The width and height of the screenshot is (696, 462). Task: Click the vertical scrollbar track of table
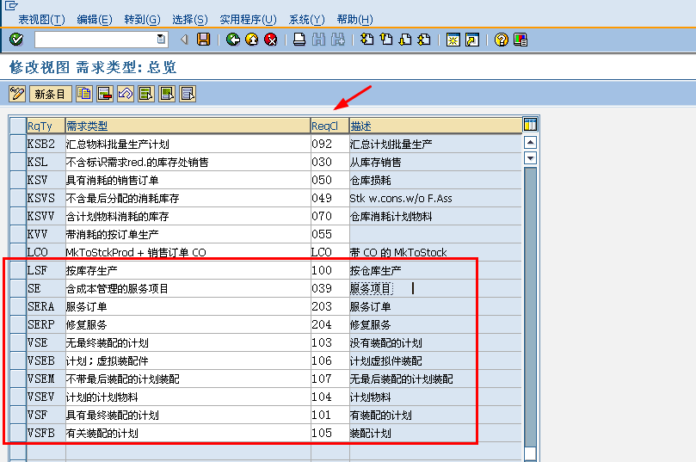pos(531,306)
